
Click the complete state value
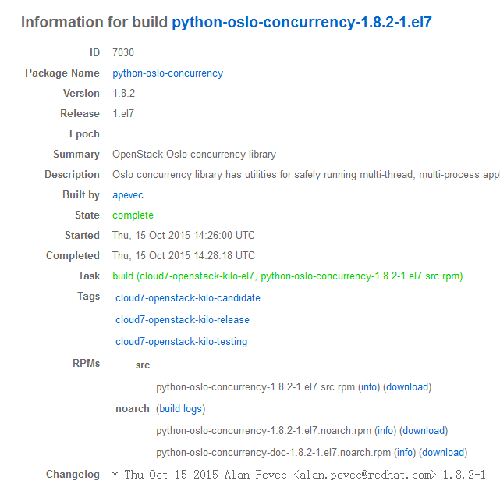(x=133, y=215)
